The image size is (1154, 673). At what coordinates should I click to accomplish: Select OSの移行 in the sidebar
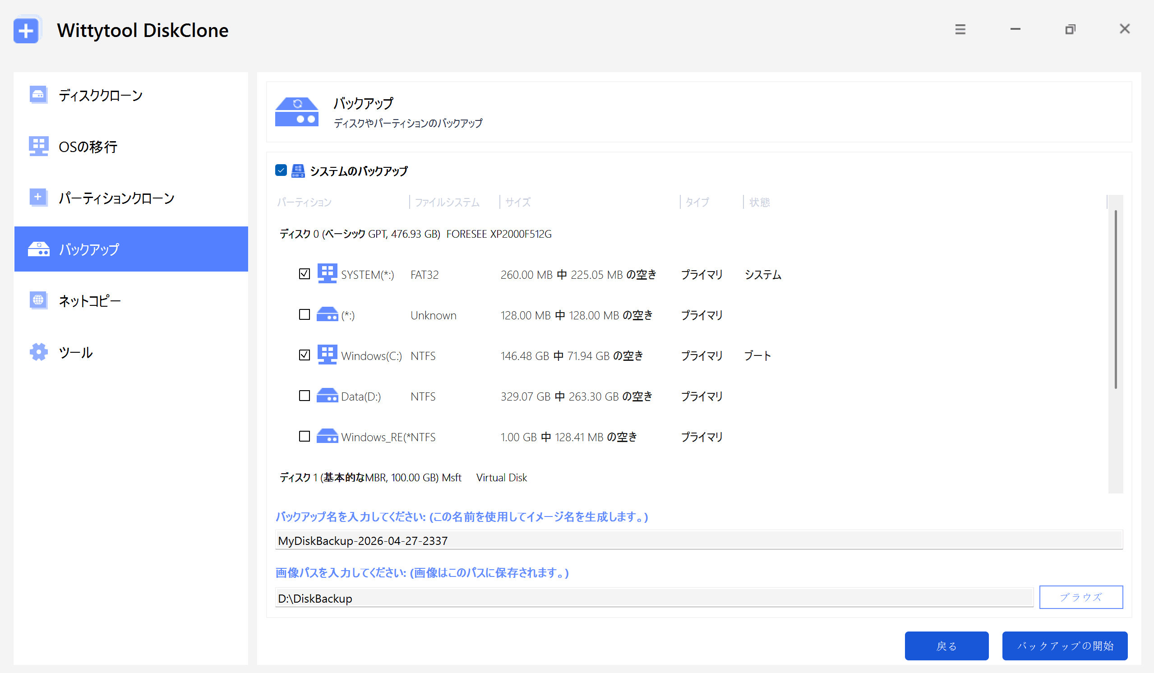tap(131, 147)
